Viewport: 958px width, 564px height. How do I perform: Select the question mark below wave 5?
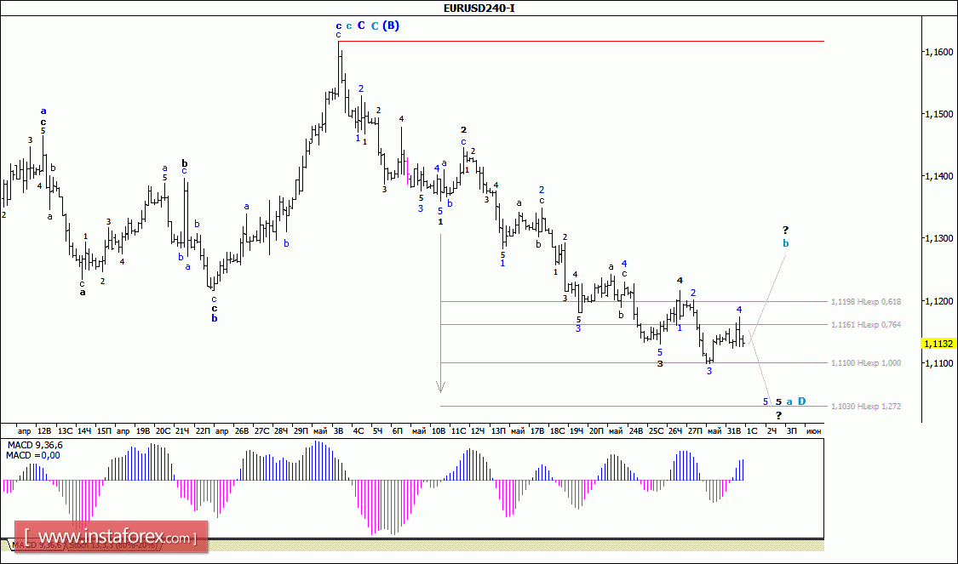point(779,416)
